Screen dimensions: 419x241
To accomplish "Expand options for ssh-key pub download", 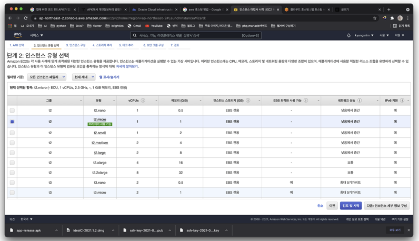I will click(169, 230).
